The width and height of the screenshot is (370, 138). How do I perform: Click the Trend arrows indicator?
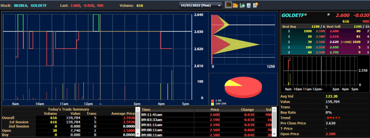(334, 118)
